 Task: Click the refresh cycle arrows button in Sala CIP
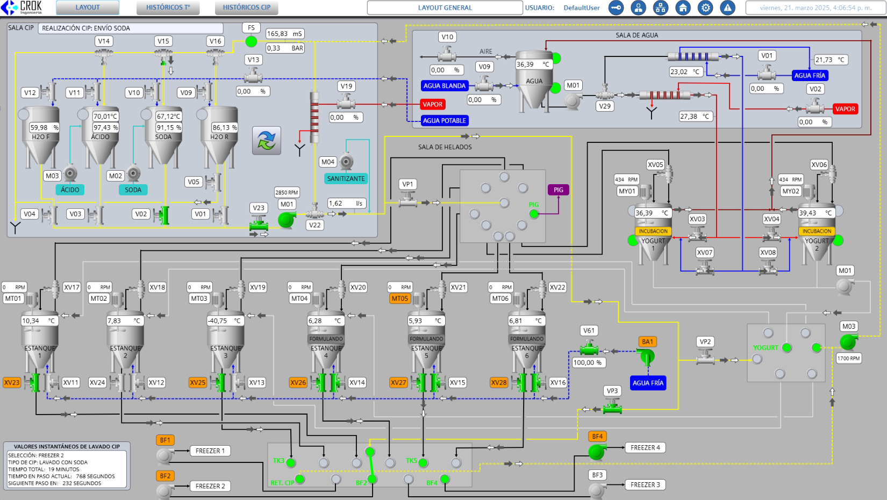[x=267, y=141]
